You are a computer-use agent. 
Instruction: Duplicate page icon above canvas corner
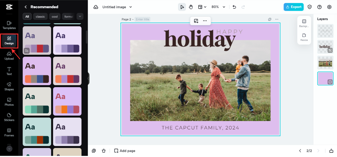(270, 19)
